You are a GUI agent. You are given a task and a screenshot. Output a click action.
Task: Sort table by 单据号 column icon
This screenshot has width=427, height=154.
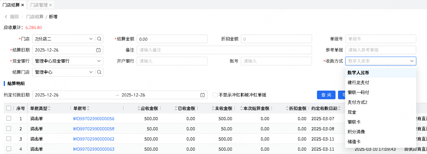tap(88, 108)
